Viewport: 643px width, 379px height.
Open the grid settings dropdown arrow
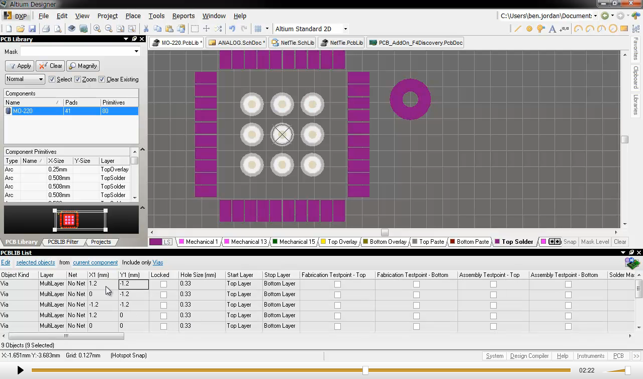click(x=267, y=29)
